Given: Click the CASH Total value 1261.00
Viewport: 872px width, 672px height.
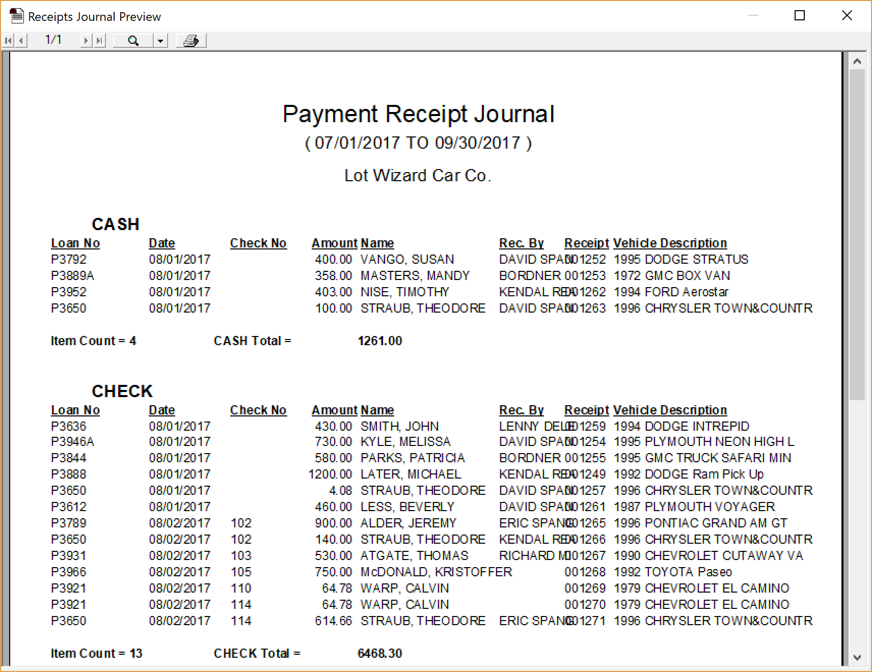Looking at the screenshot, I should pos(380,341).
